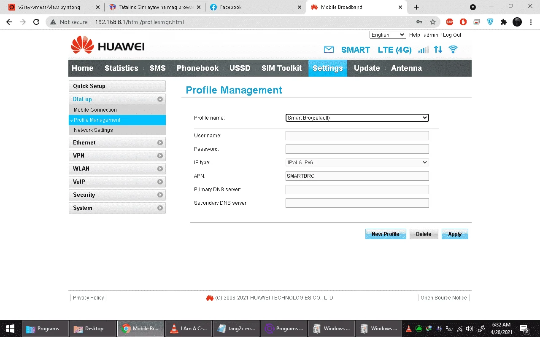Image resolution: width=540 pixels, height=337 pixels.
Task: Click the volume speaker tray icon
Action: tap(470, 329)
